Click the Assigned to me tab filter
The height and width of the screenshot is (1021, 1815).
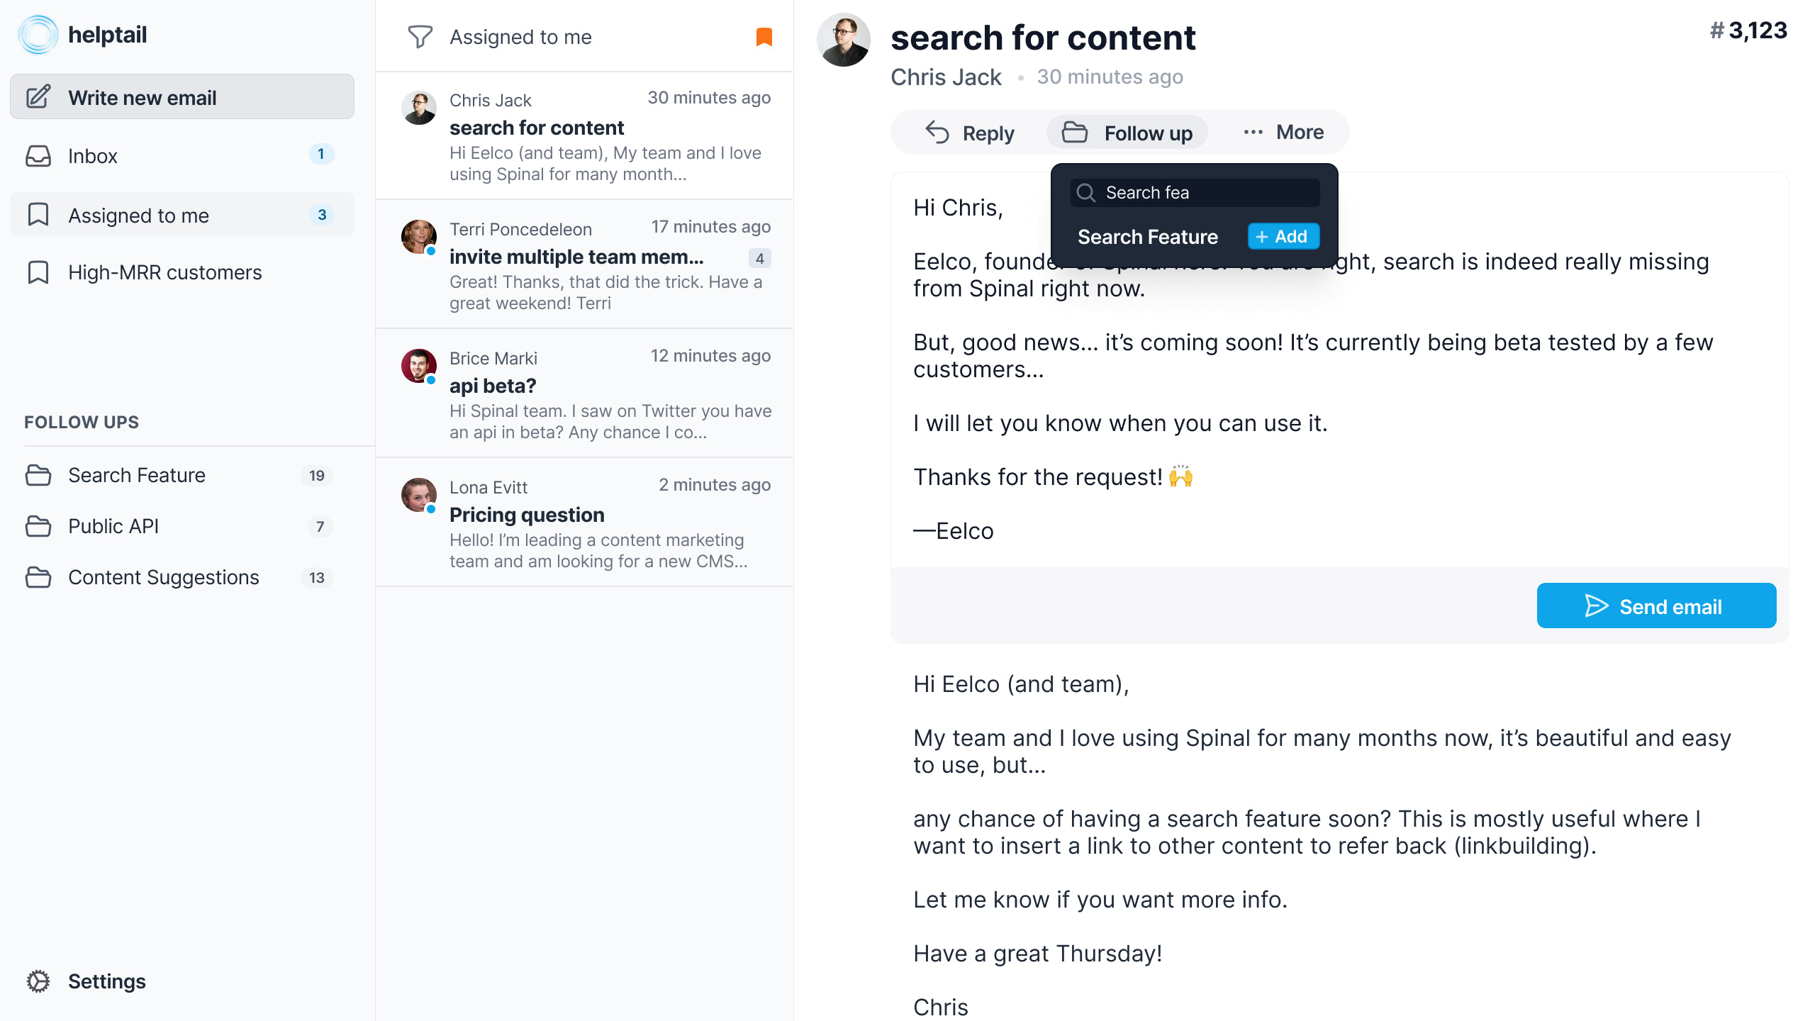pyautogui.click(x=520, y=36)
